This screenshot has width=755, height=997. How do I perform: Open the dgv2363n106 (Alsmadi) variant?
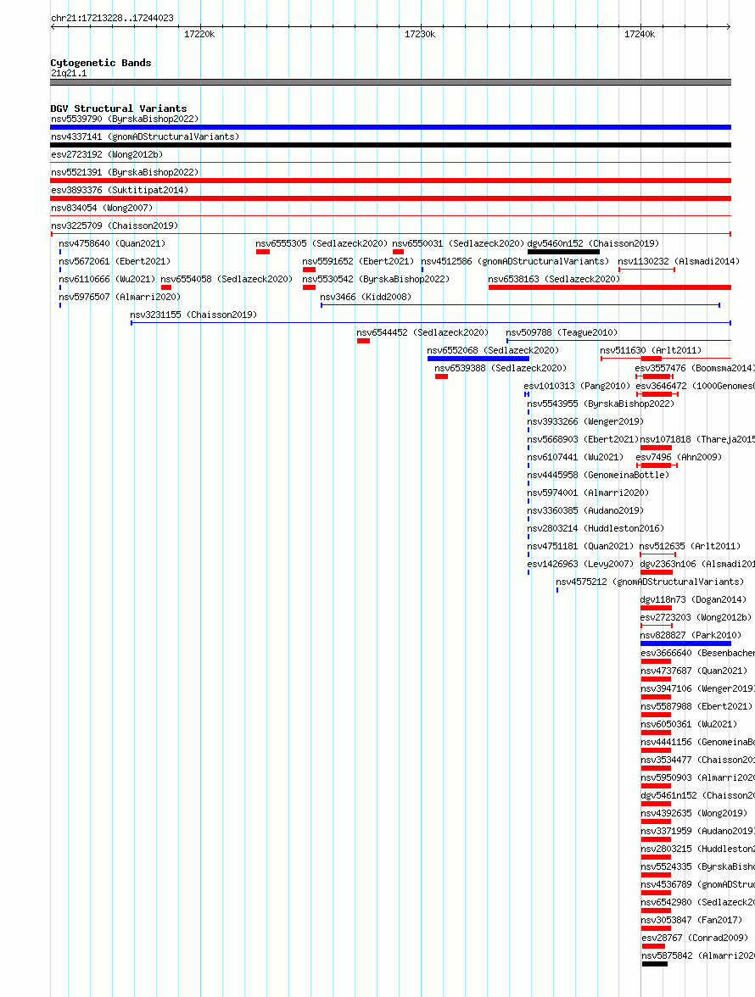(x=697, y=564)
